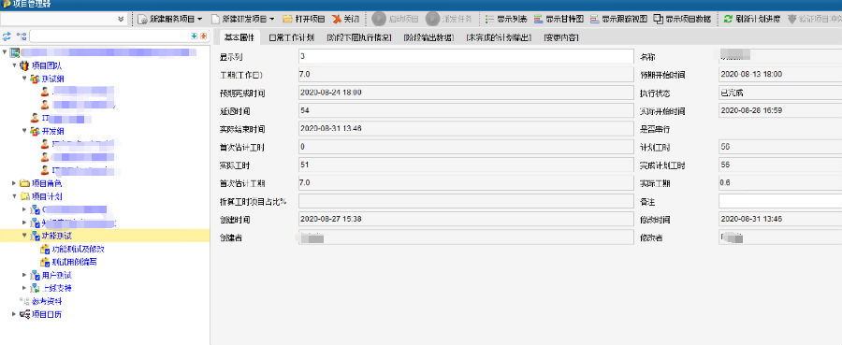Switch to the 未完成的计划输出 tab
This screenshot has height=345, width=842.
(x=499, y=37)
